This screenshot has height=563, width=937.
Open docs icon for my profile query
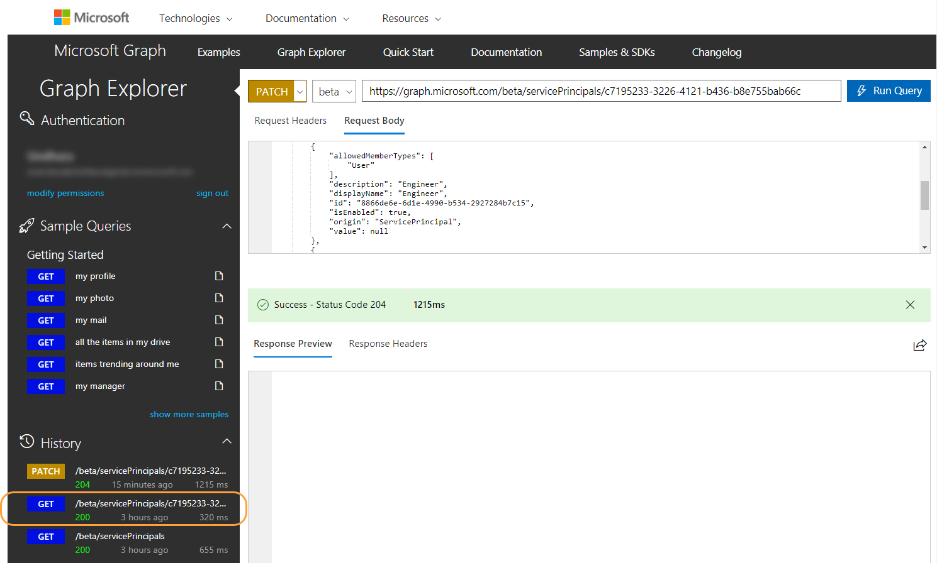click(219, 276)
